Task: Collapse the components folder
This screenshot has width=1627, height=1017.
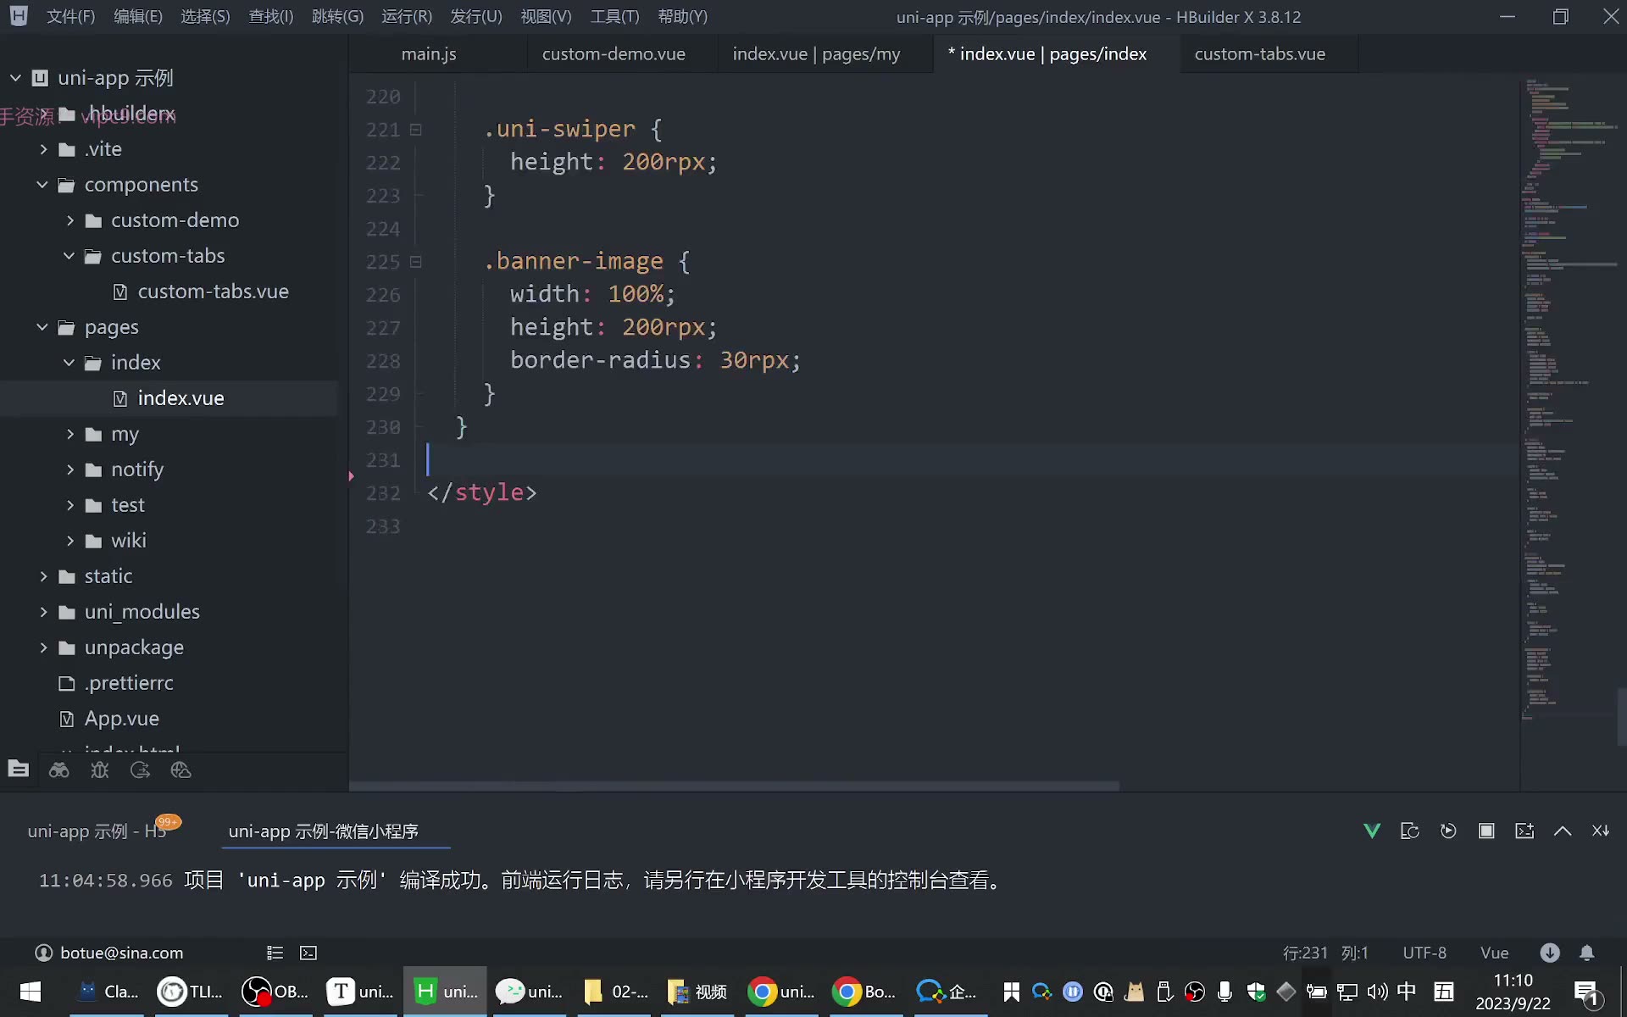Action: coord(42,185)
